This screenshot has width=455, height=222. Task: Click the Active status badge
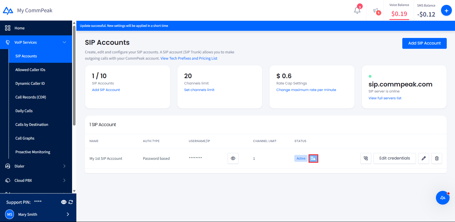[301, 158]
